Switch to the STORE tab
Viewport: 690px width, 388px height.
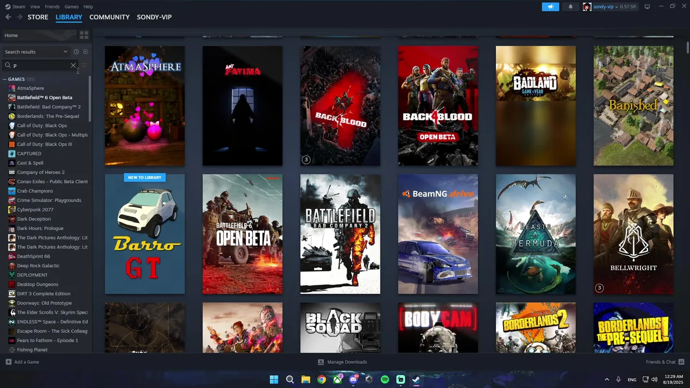pos(38,17)
